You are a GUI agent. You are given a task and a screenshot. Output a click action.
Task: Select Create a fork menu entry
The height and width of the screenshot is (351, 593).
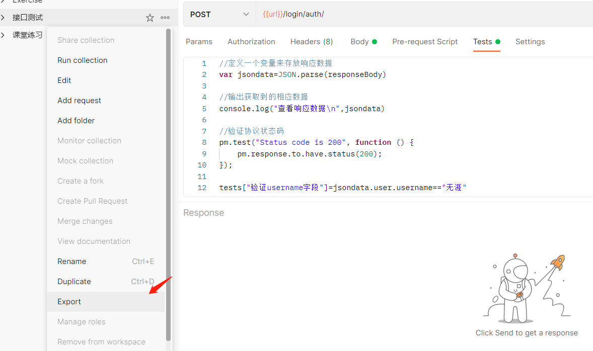[106, 181]
